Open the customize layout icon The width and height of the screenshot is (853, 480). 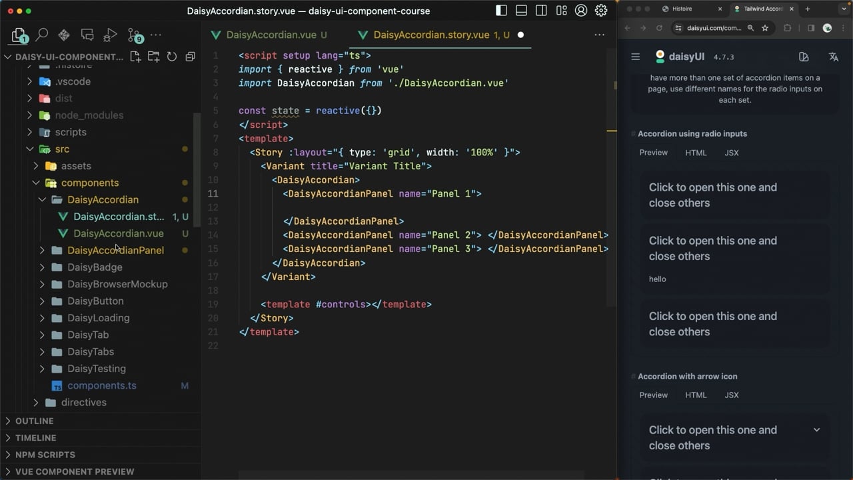562,11
